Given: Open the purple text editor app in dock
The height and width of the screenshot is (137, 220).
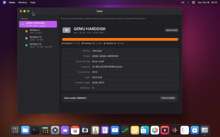Looking at the screenshot, I should pyautogui.click(x=105, y=130).
